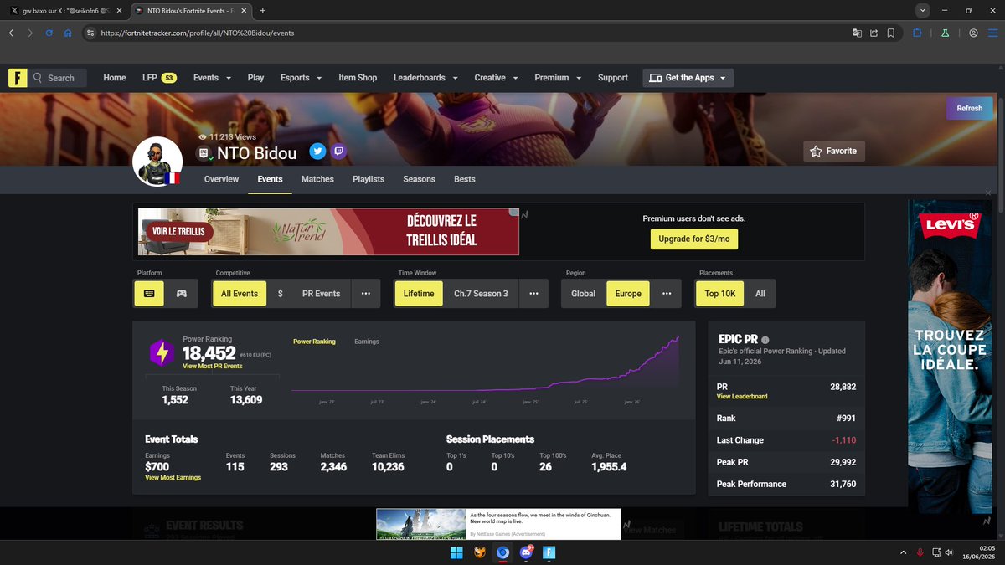Expand more Time Window options
Viewport: 1005px width, 565px height.
click(533, 294)
